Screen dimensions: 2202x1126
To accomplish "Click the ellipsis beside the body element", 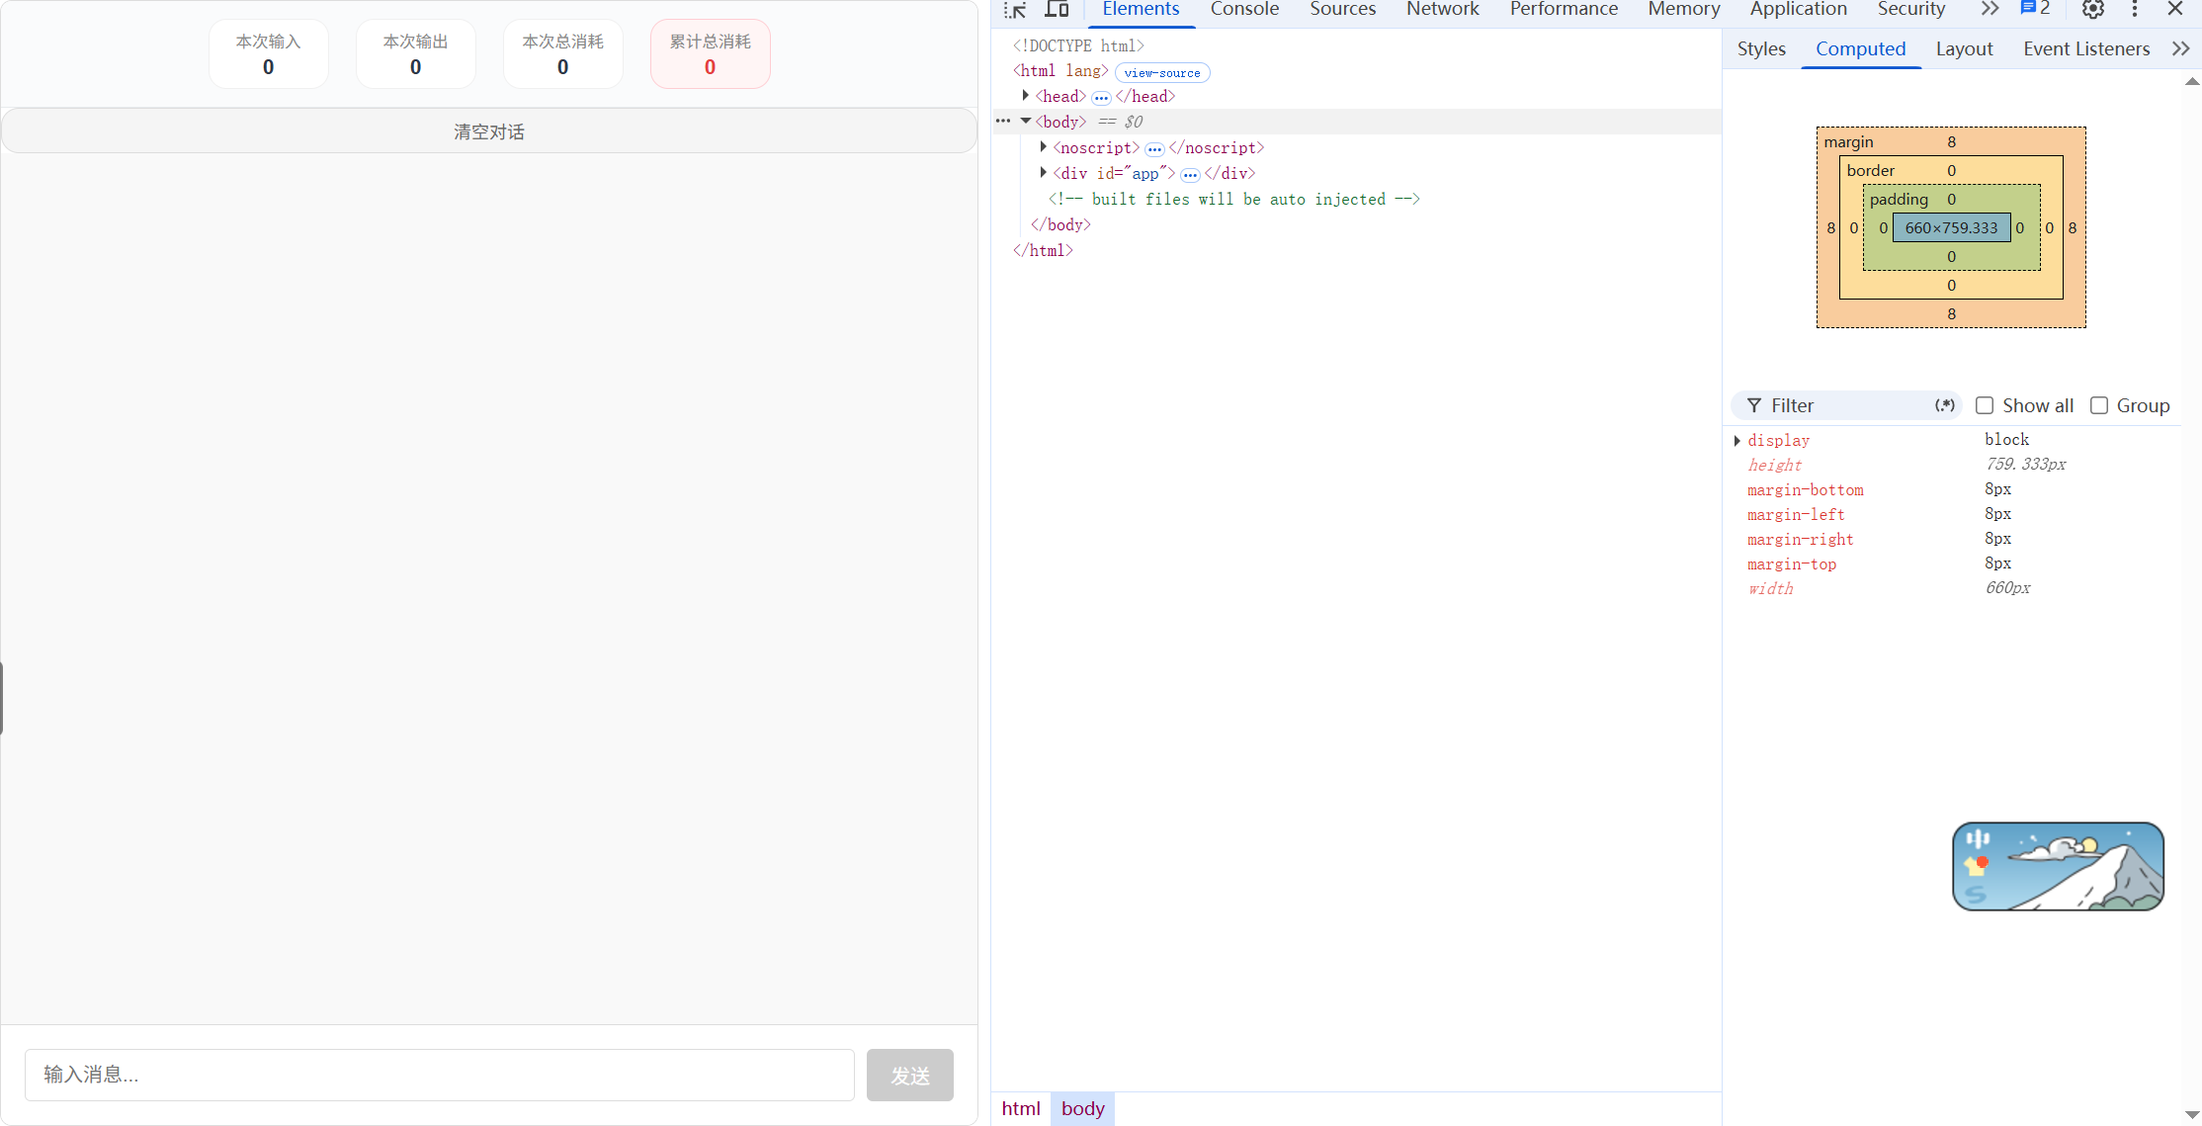I will (1003, 122).
